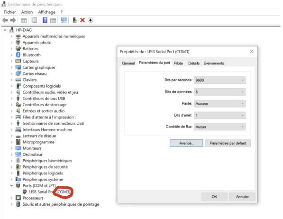Screen dimensions: 283x219
Task: Switch to the Événements tab
Action: click(x=214, y=63)
